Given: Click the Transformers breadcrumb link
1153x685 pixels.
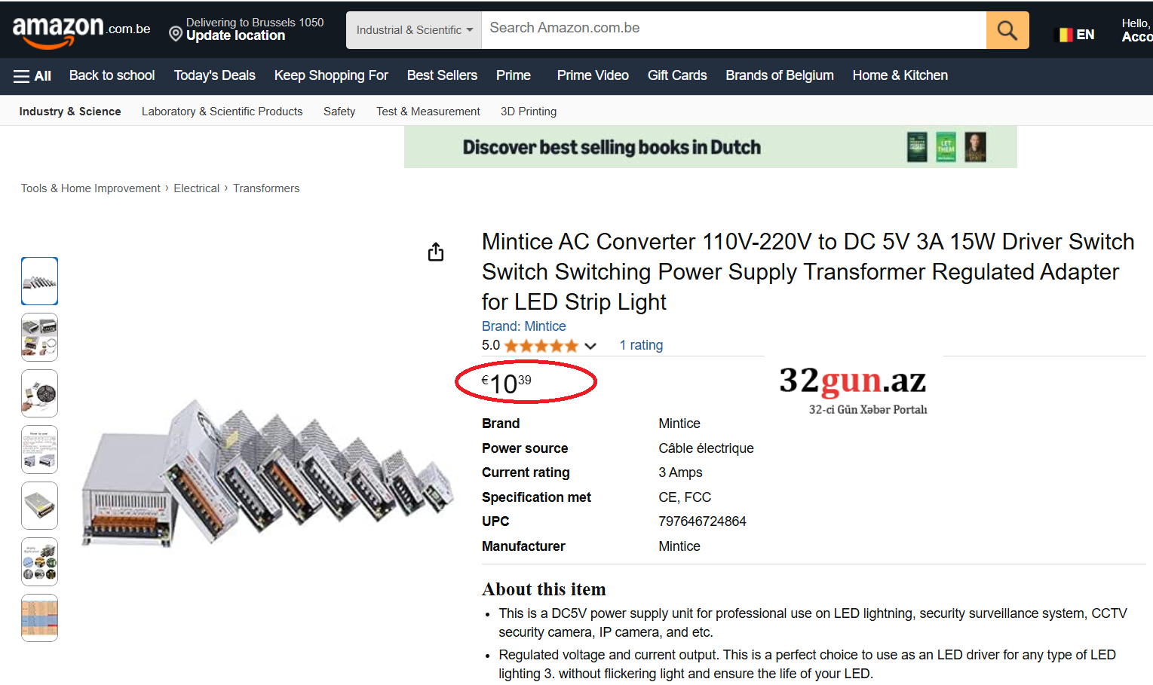Looking at the screenshot, I should click(266, 188).
